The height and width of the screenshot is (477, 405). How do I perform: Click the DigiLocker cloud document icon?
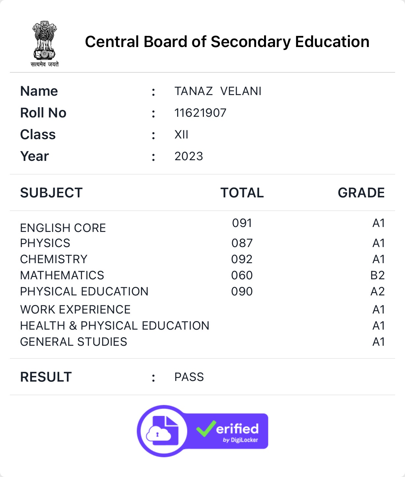pos(163,431)
